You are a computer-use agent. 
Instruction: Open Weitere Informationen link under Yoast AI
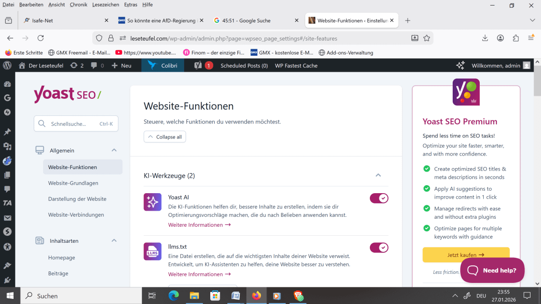(x=199, y=225)
